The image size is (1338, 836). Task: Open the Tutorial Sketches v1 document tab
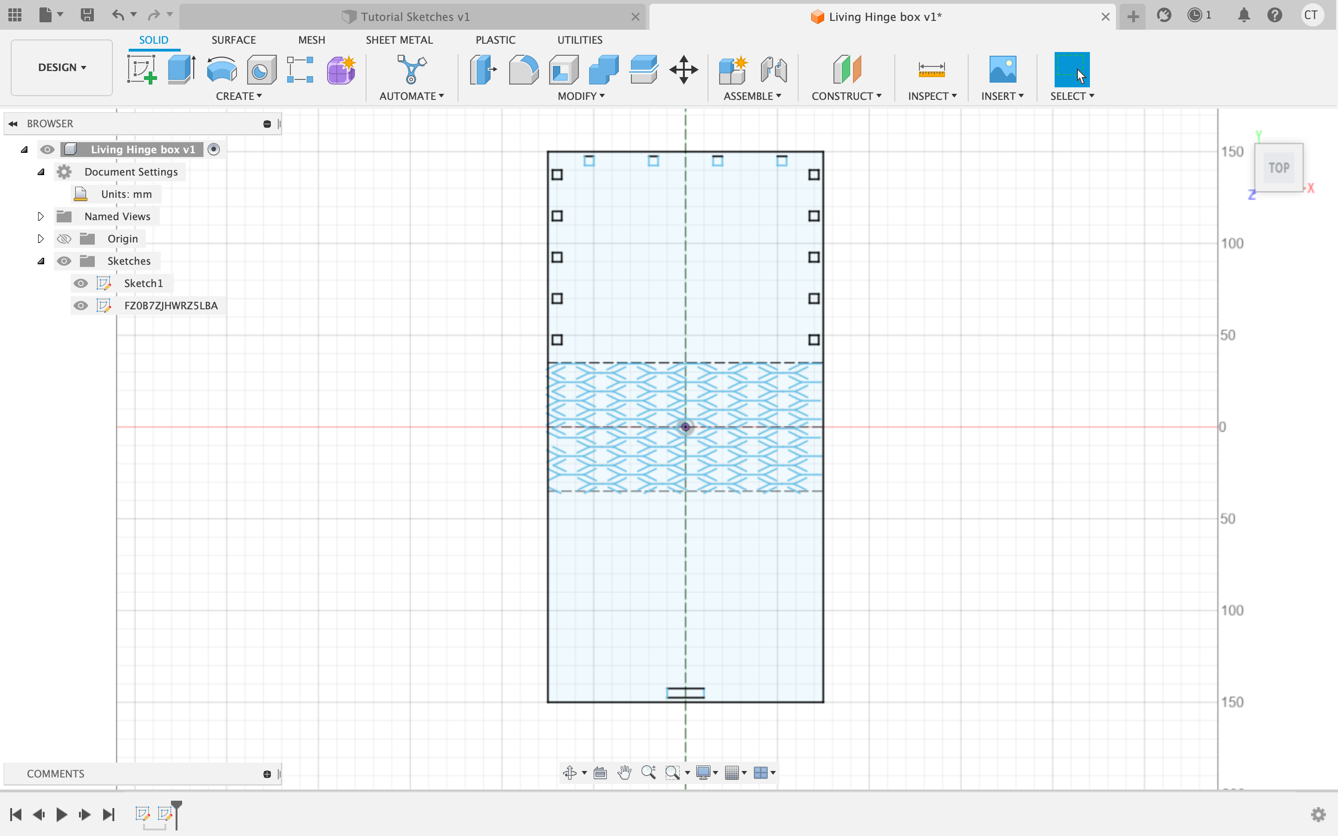click(414, 17)
